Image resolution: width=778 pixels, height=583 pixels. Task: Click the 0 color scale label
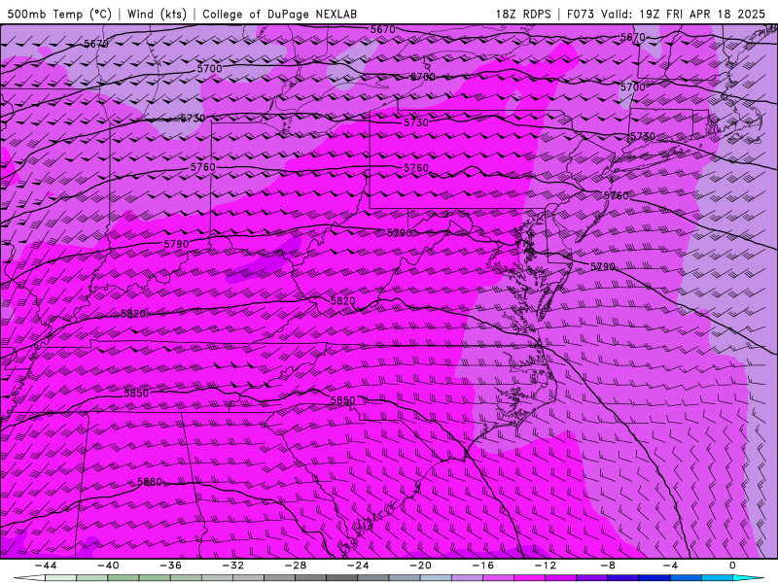(732, 566)
